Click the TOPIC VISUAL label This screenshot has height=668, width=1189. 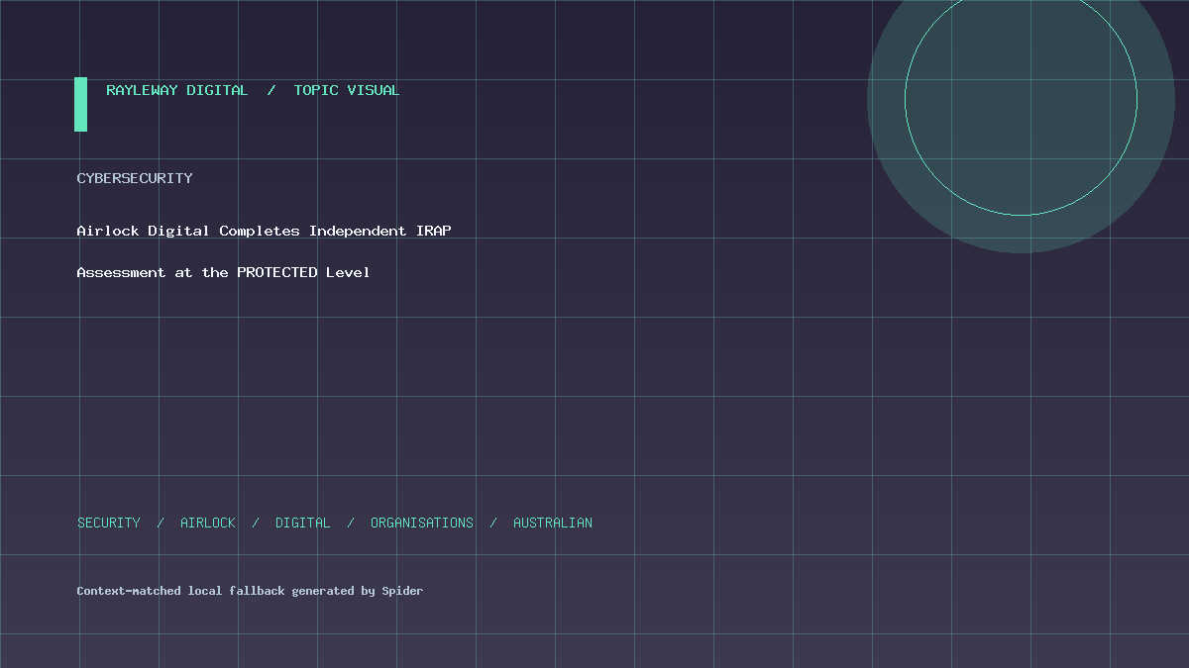coord(347,90)
